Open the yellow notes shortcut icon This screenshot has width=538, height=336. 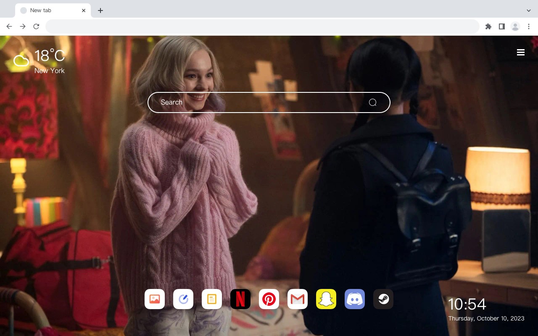coord(212,299)
